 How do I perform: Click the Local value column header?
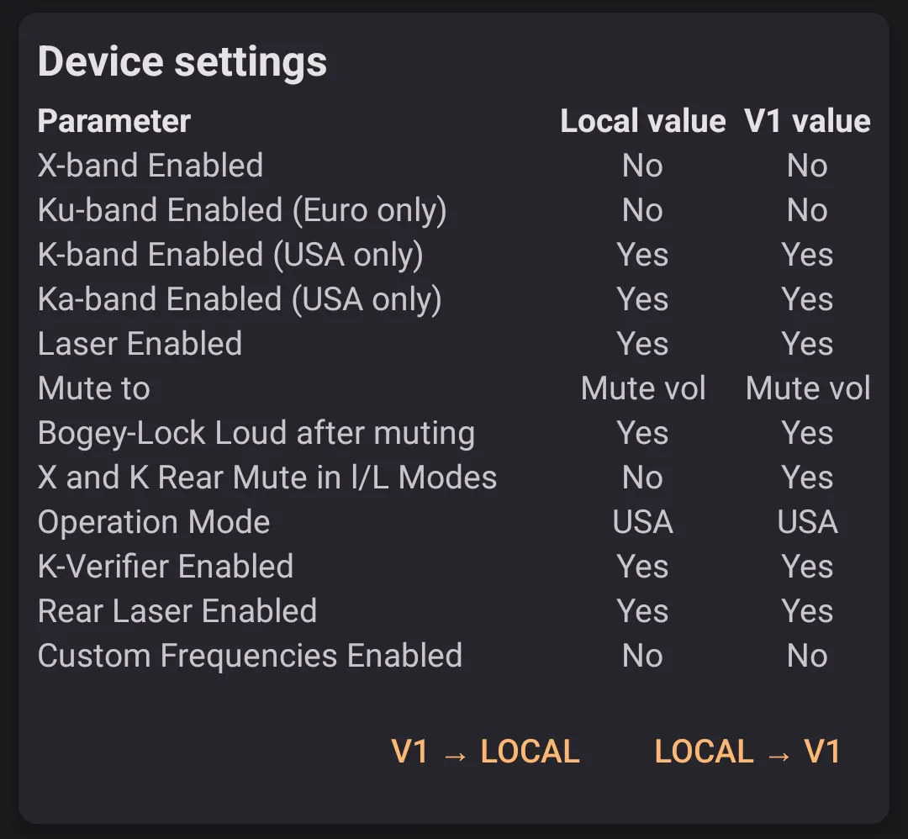[x=642, y=121]
